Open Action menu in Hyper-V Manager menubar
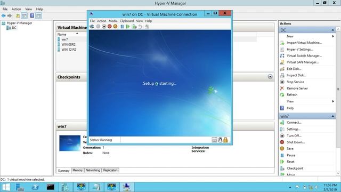This screenshot has height=192, width=341. click(17, 9)
